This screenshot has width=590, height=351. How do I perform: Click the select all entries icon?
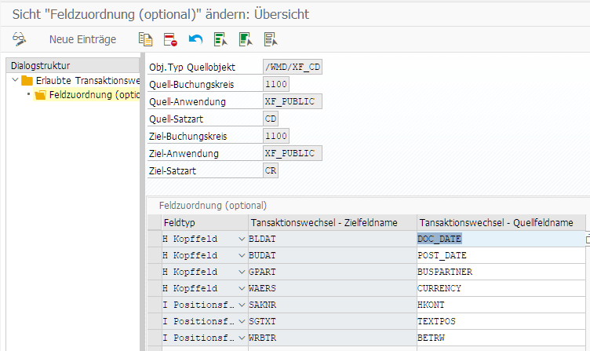[220, 39]
